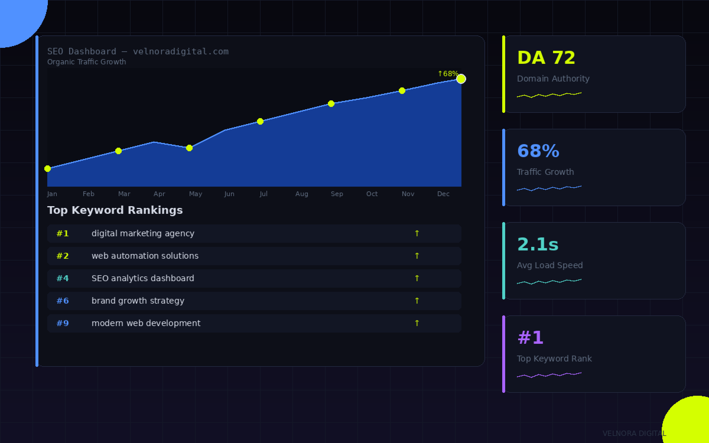Image resolution: width=709 pixels, height=443 pixels.
Task: Select the May data point on the chart
Action: pos(189,148)
